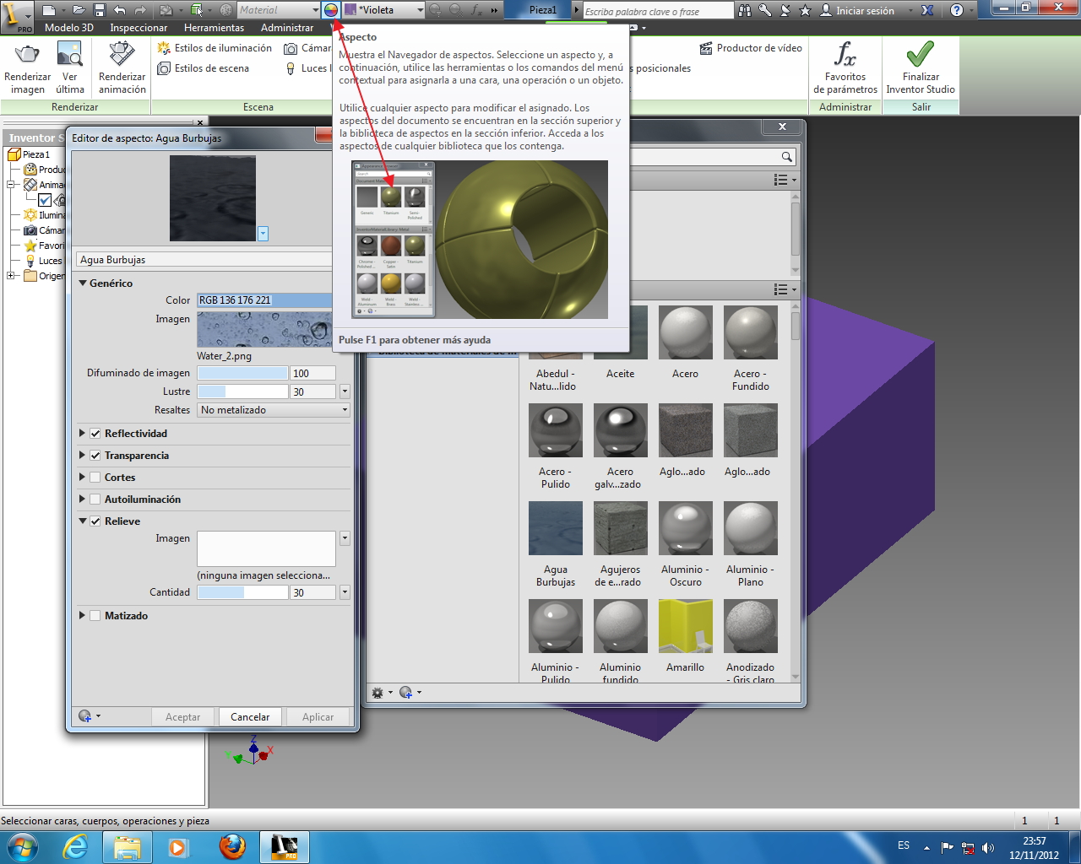The width and height of the screenshot is (1081, 864).
Task: Enable the Cortes checkbox
Action: (95, 478)
